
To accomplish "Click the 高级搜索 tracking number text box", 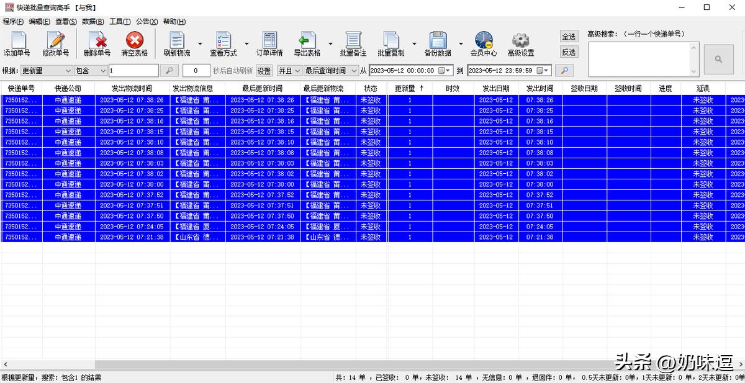I will [643, 60].
